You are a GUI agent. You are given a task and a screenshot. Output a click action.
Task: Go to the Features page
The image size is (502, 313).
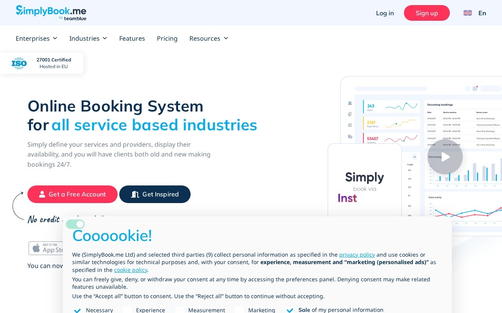[132, 38]
